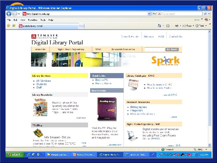Click the Add to Favorites icon
This screenshot has height=163, width=217.
coord(14,26)
